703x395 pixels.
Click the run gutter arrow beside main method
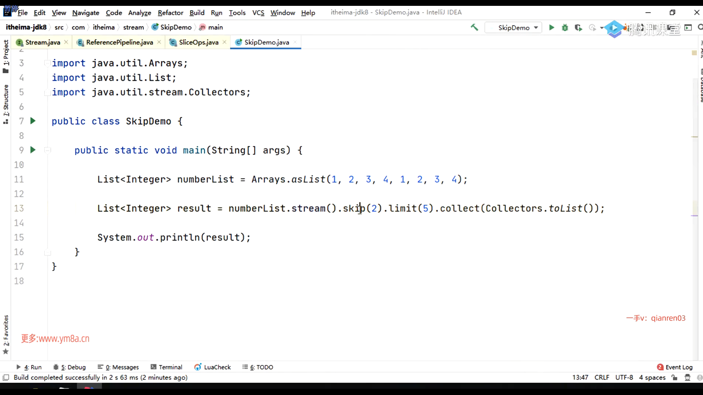[x=33, y=150]
